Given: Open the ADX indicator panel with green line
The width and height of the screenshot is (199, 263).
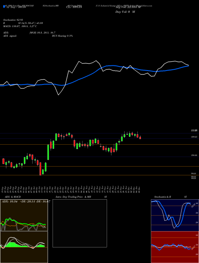Looking at the screenshot, I should pos(24,215).
